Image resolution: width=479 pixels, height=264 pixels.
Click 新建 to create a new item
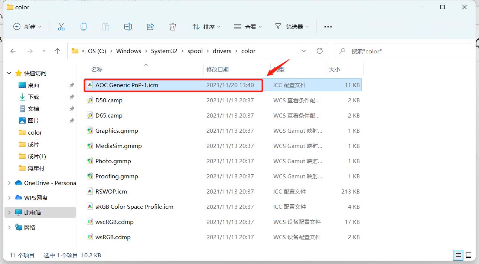click(x=27, y=26)
